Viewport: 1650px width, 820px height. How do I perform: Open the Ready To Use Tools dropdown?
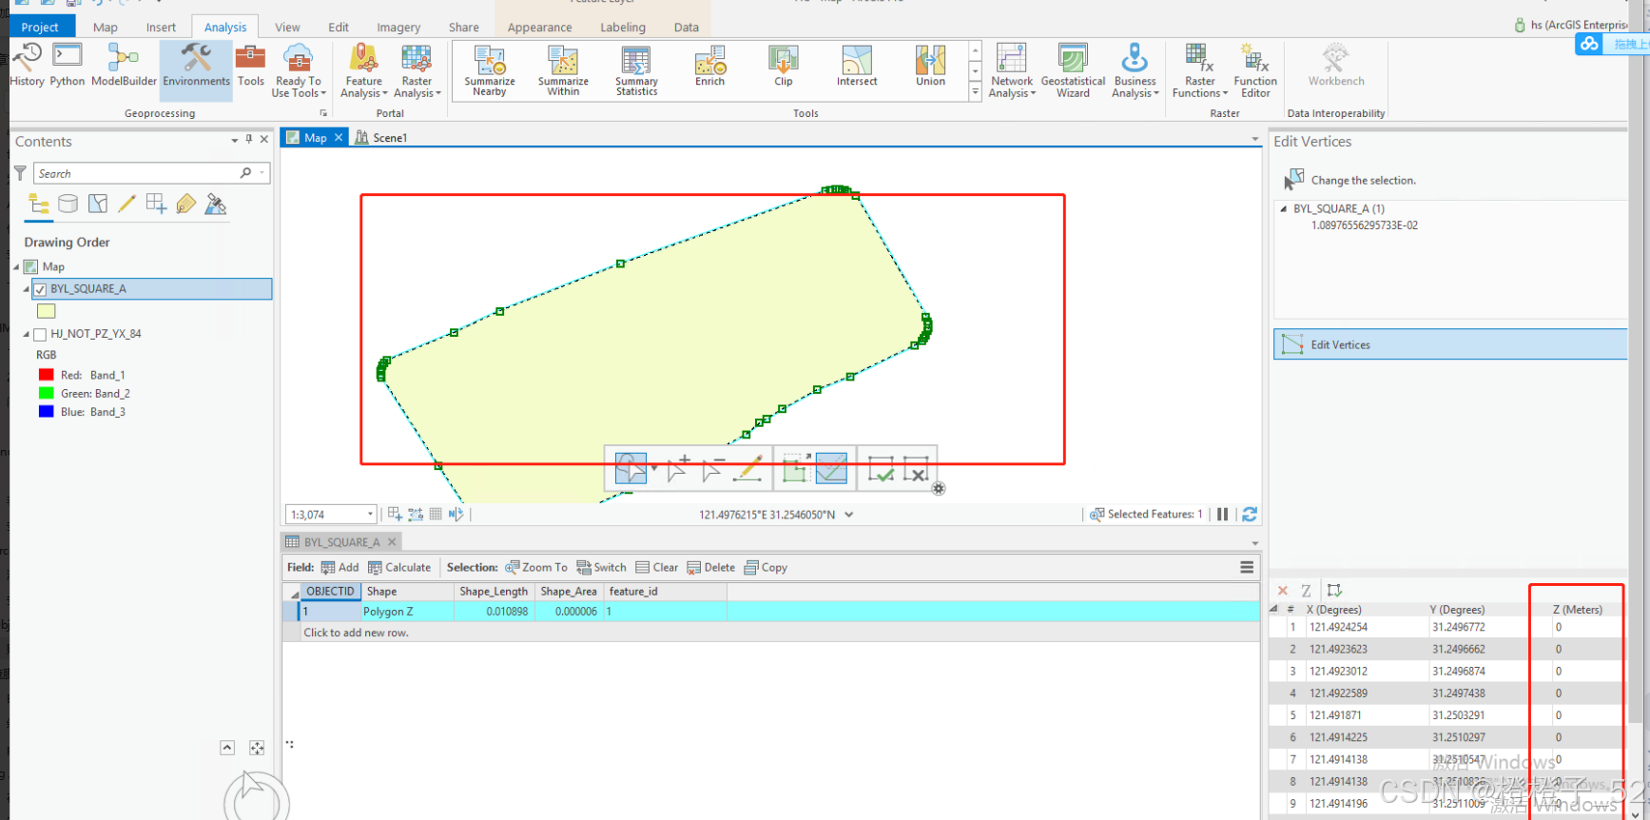coord(299,71)
